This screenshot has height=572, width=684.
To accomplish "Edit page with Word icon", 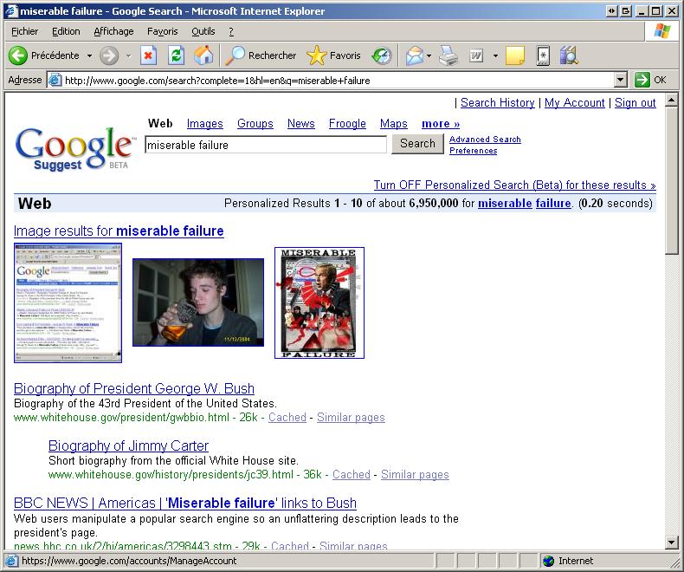I will pos(476,55).
